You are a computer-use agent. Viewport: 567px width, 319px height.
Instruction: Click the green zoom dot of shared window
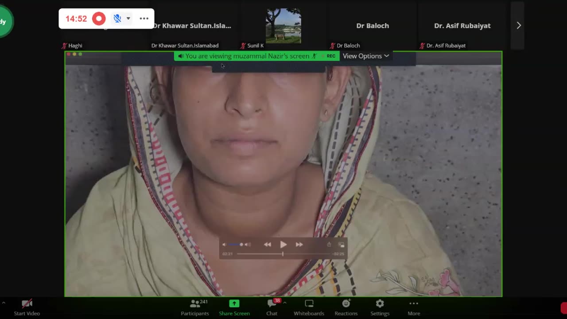pos(80,54)
